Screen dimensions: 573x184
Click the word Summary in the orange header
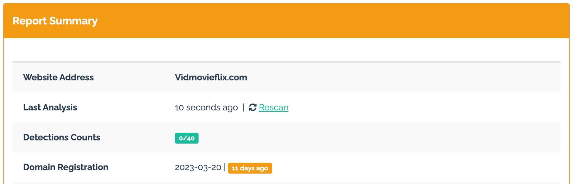point(73,21)
